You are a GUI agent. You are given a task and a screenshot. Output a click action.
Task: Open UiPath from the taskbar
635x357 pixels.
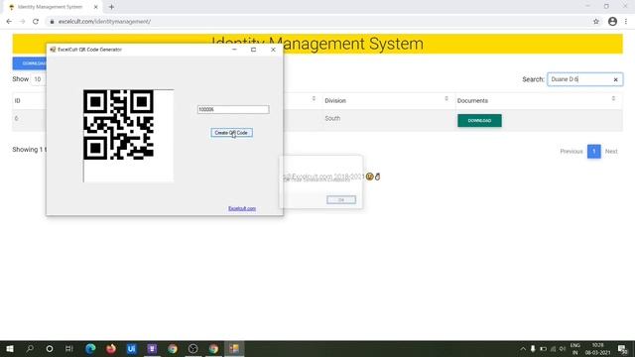coord(131,348)
